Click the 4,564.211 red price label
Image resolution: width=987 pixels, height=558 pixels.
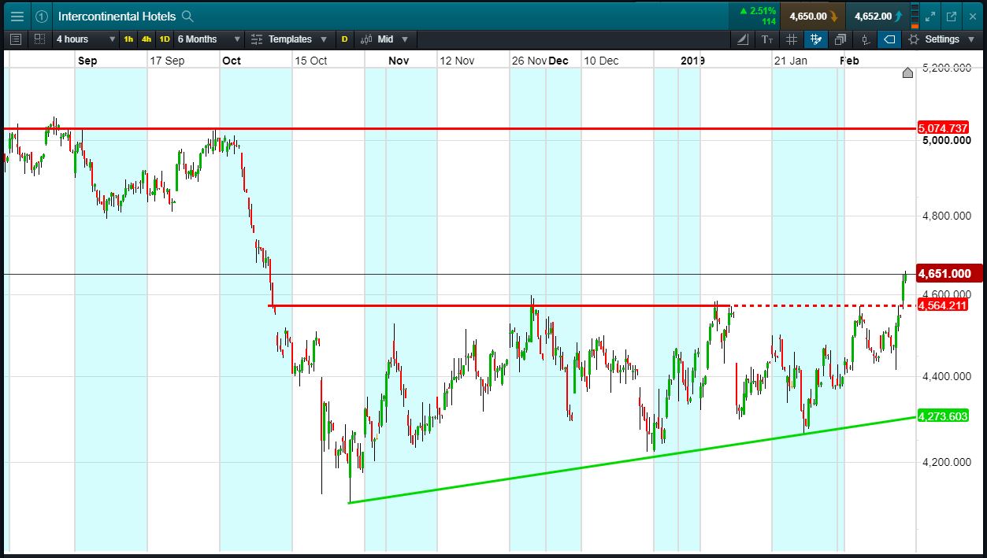[943, 305]
